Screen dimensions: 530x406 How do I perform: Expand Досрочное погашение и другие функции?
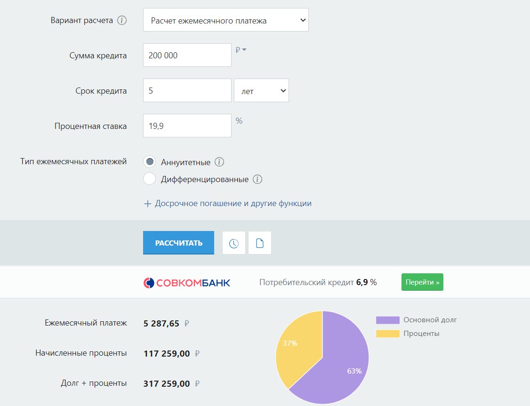click(228, 203)
